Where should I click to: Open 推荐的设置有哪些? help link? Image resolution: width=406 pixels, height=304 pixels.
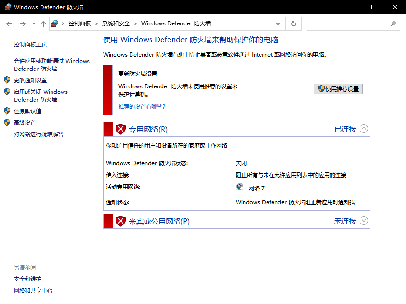142,107
